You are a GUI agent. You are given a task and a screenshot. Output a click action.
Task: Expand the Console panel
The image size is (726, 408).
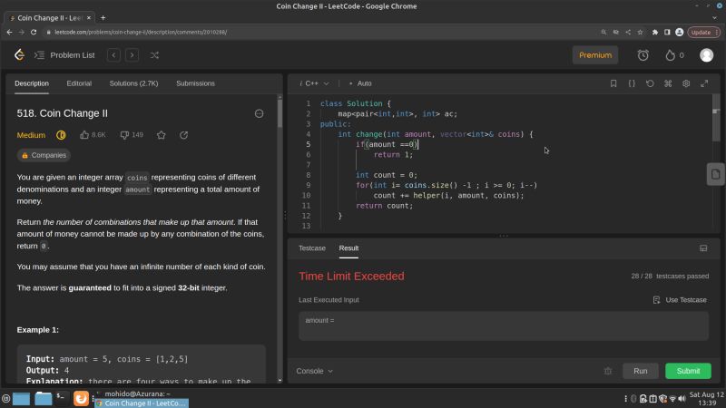[314, 371]
